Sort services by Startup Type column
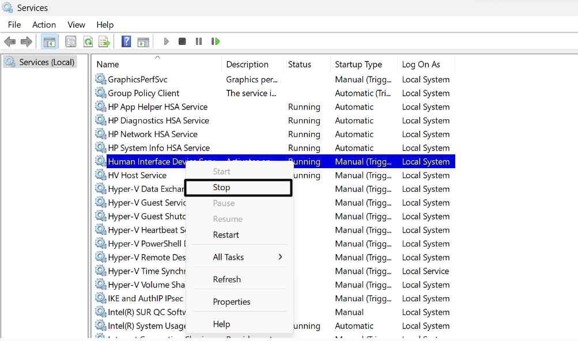Image resolution: width=578 pixels, height=341 pixels. point(358,65)
